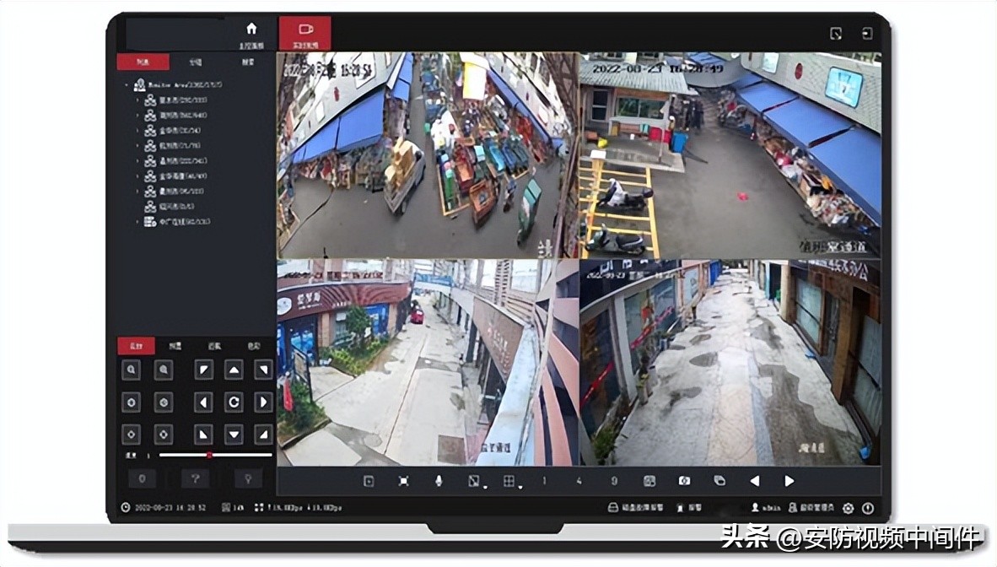Screen dimensions: 997x567
Task: Enable single-view layout with the 1 button
Action: 544,480
